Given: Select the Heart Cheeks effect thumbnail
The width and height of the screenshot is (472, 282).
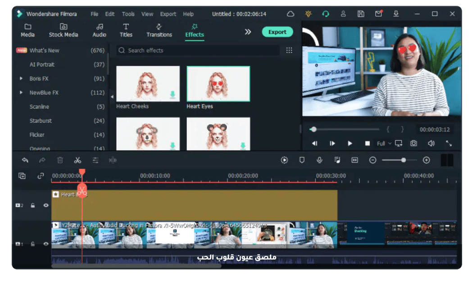Looking at the screenshot, I should [148, 84].
